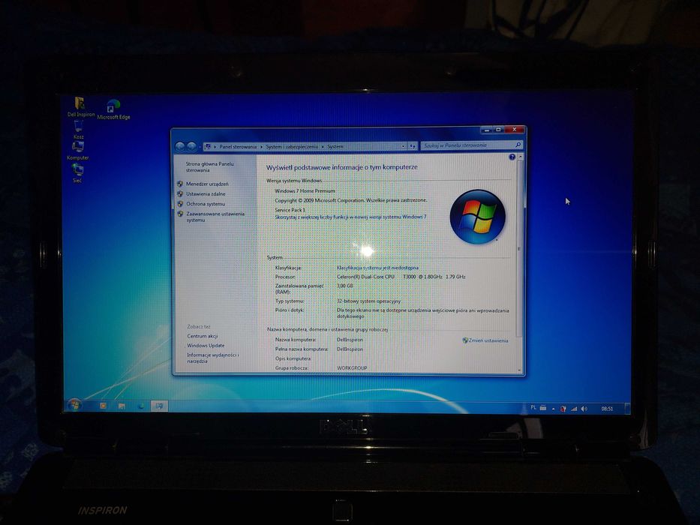Click the Back arrow in System window

[180, 146]
